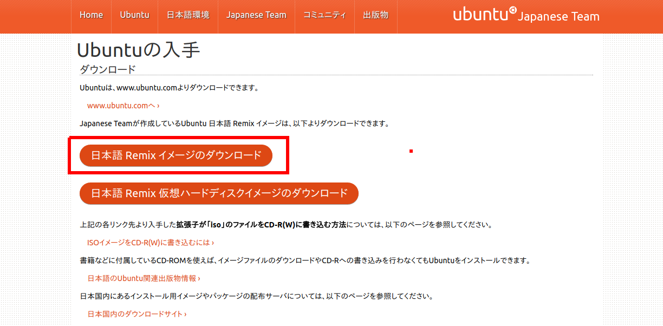This screenshot has height=326, width=663.
Task: Click the ubuntu Japanese Team logo
Action: point(526,15)
